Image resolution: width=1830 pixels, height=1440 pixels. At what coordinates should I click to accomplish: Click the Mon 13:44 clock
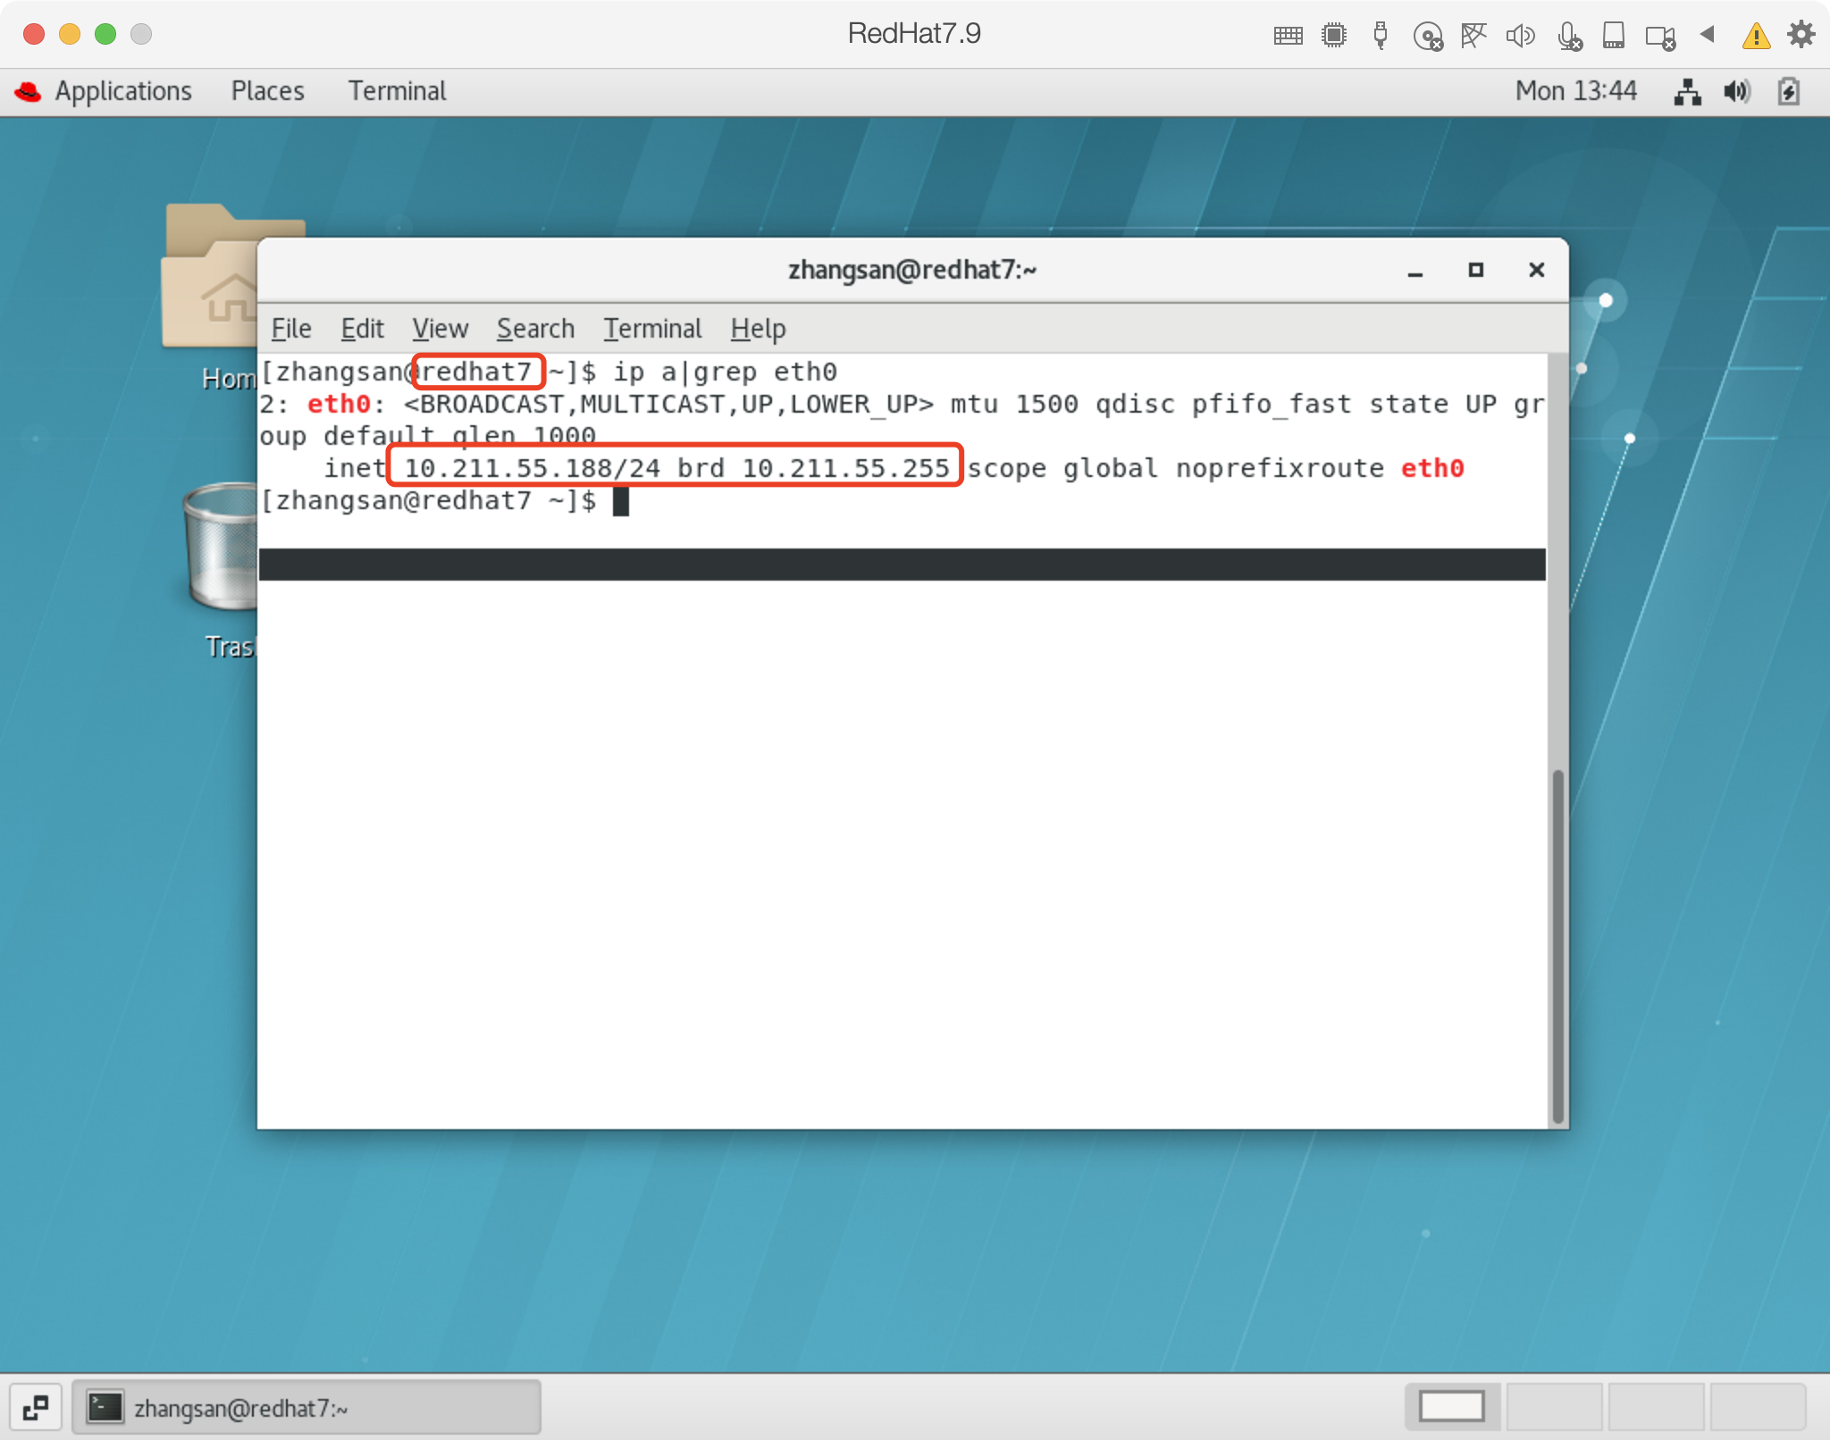point(1575,91)
